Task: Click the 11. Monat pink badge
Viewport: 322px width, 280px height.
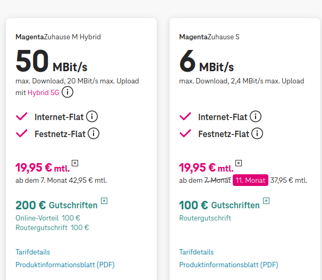Action: [x=250, y=180]
